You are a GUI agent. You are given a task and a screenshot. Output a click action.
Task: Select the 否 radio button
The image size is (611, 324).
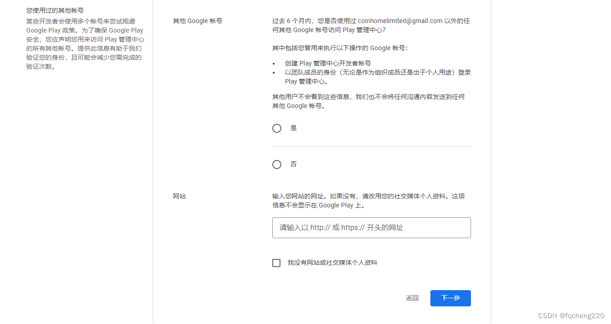[277, 164]
